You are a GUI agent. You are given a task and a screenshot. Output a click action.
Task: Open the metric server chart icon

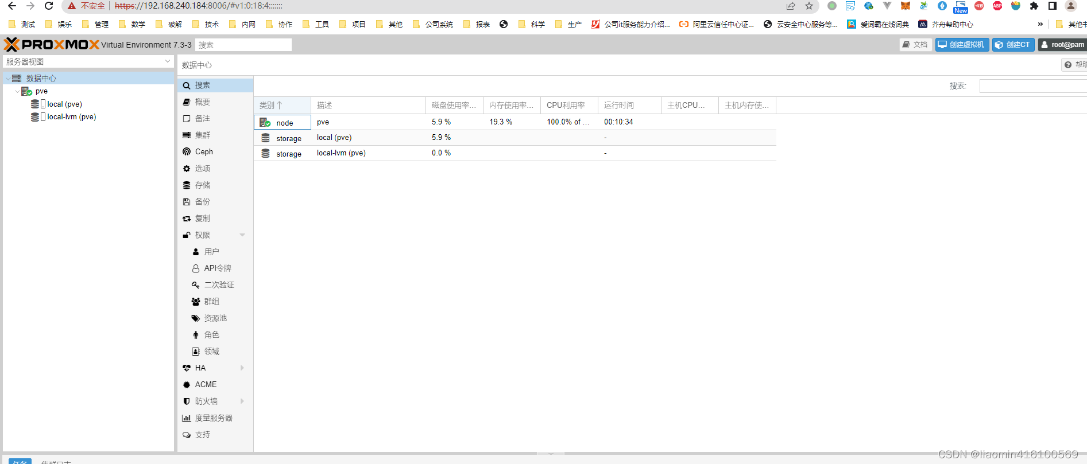point(187,418)
